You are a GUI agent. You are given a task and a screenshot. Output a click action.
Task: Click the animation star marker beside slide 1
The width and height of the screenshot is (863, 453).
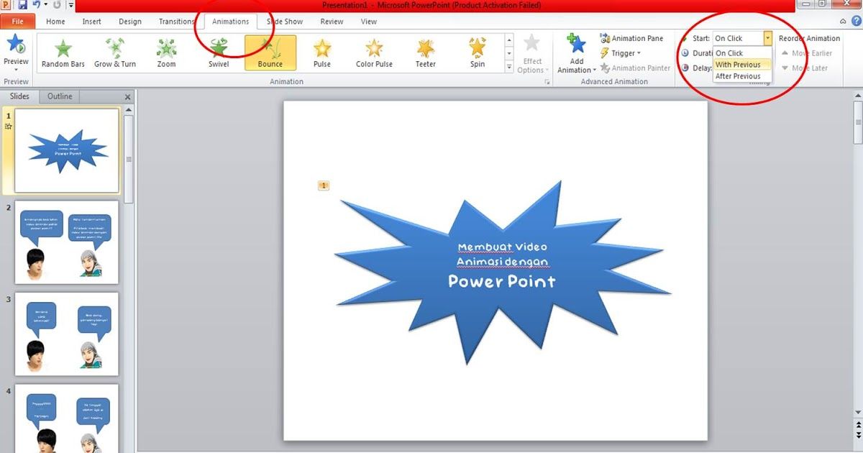8,126
